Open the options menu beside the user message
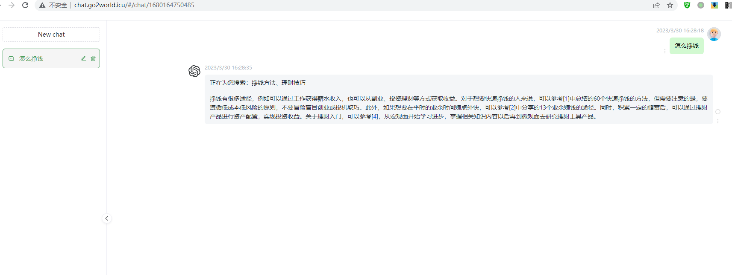This screenshot has width=732, height=275. pos(665,51)
